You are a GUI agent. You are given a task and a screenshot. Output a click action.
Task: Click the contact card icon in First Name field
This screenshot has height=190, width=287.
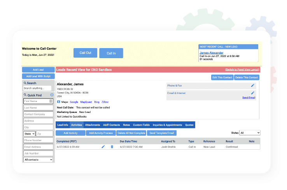pos(51,101)
